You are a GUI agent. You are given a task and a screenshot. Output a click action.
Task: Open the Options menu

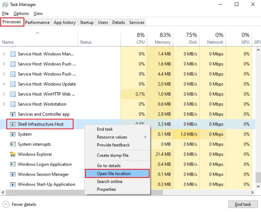(x=21, y=13)
